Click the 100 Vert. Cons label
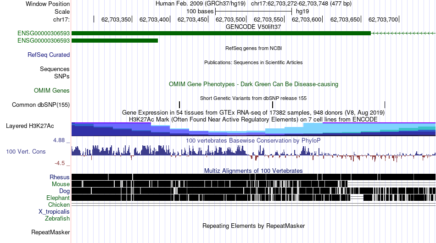 tap(26, 152)
